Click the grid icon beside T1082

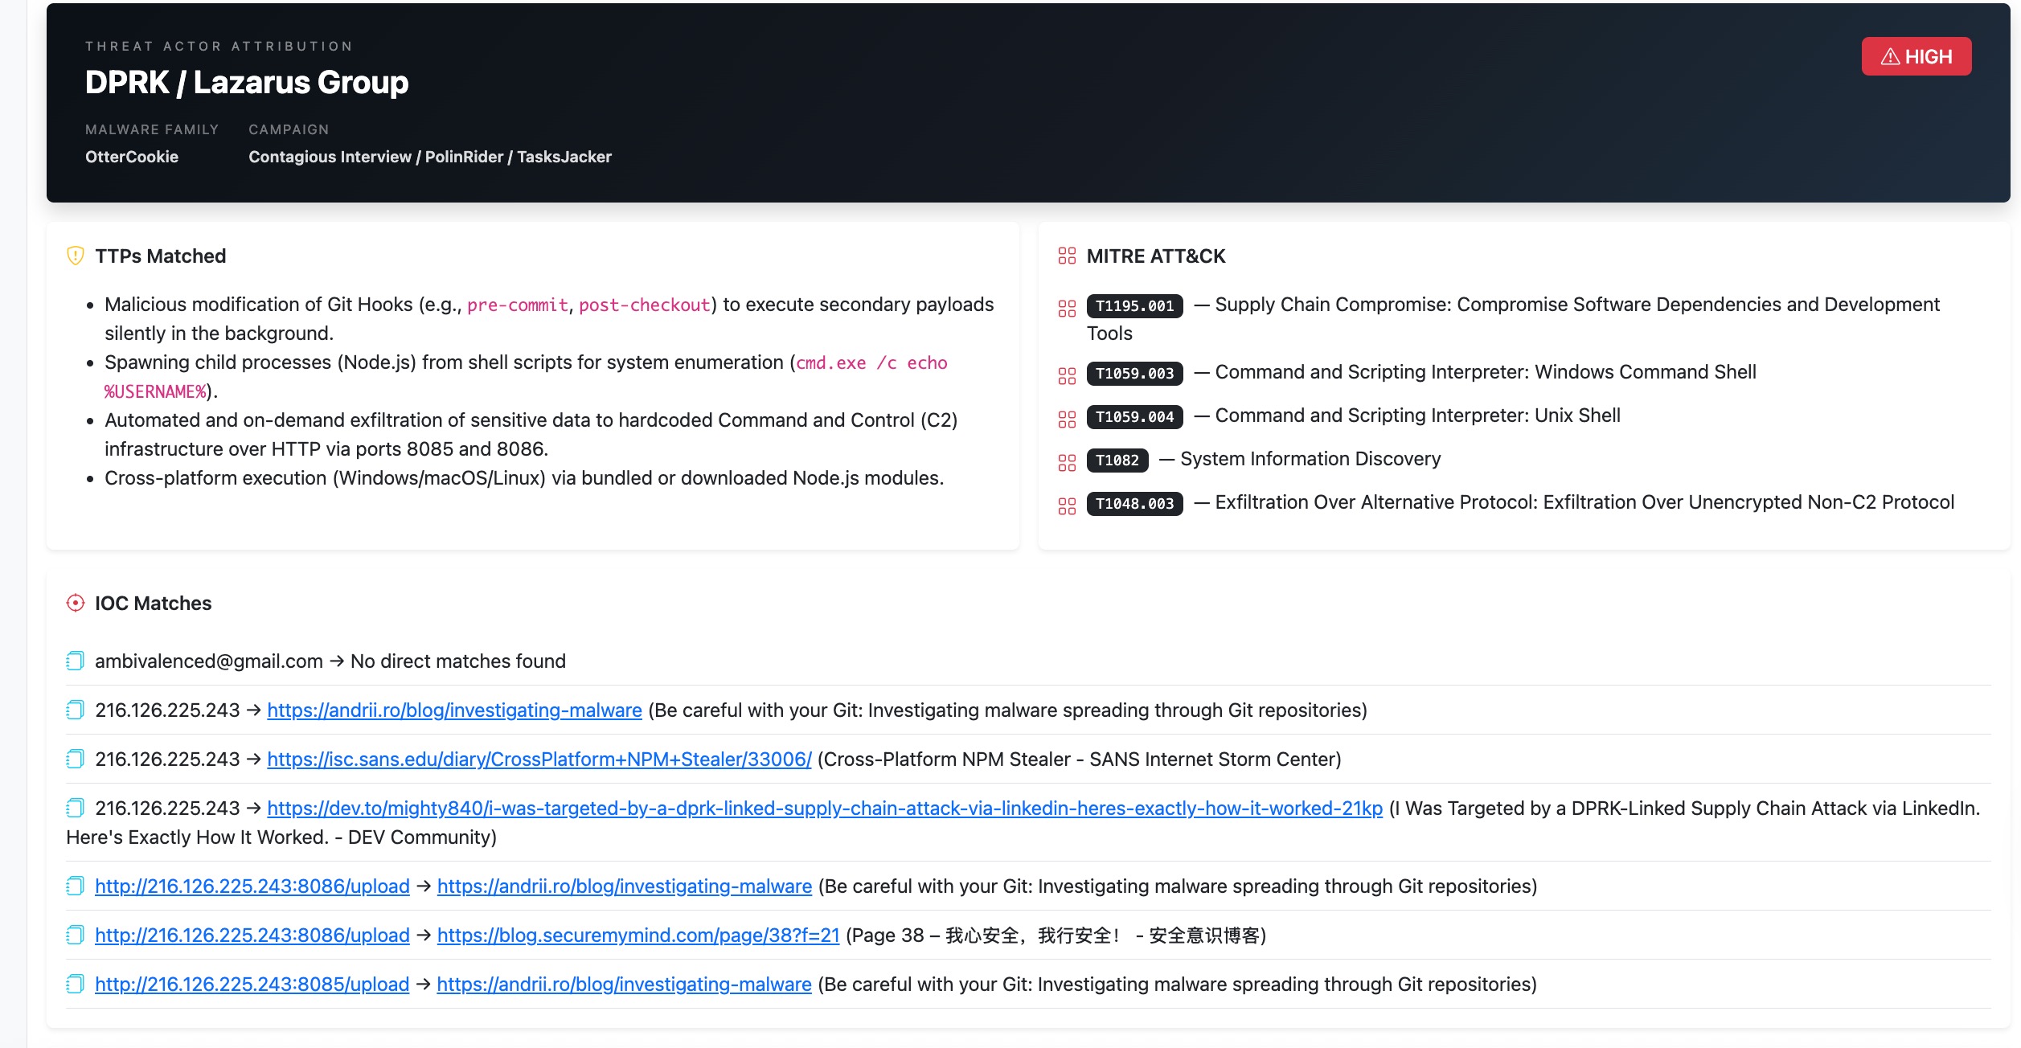click(x=1067, y=463)
